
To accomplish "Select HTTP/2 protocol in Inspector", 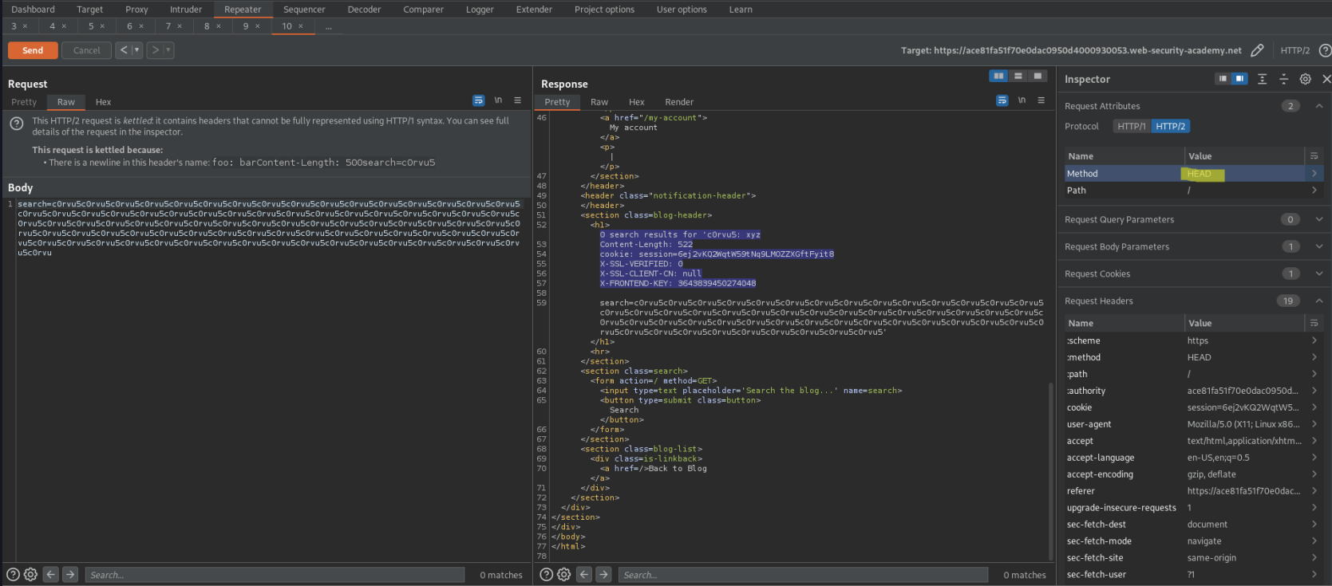I will pos(1170,126).
